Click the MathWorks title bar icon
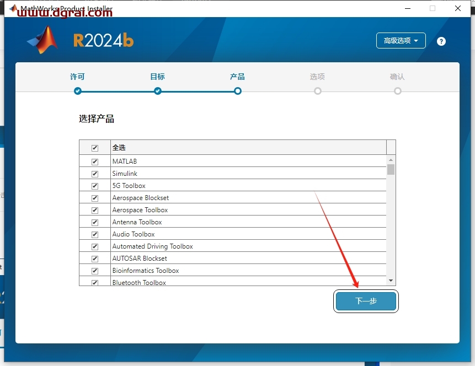The width and height of the screenshot is (475, 366). pyautogui.click(x=13, y=9)
